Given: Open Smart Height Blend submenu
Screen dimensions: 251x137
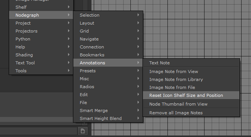Looking at the screenshot, I should [108, 118].
